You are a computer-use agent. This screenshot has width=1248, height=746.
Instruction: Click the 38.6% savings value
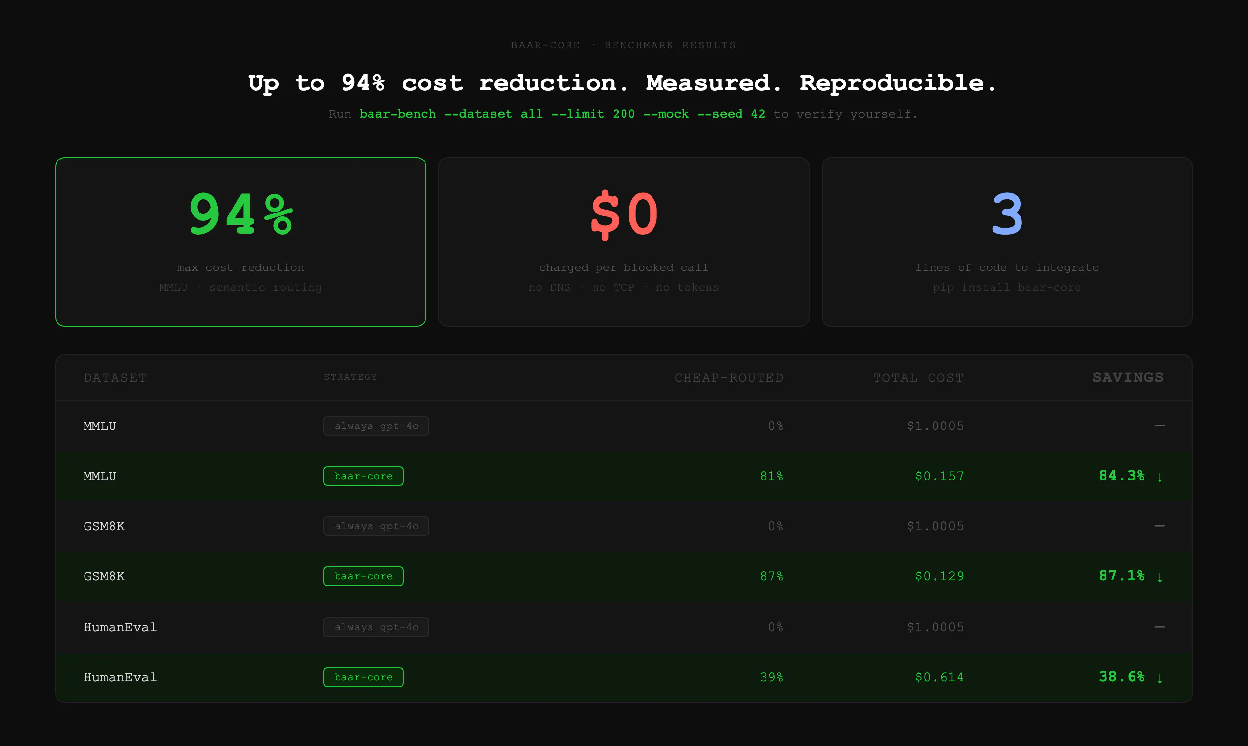pos(1122,677)
